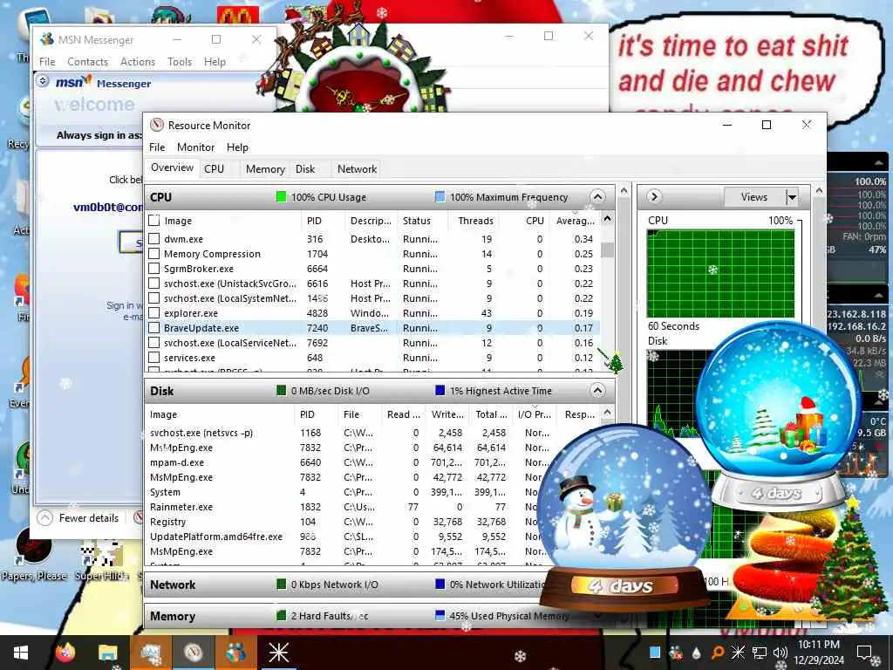This screenshot has height=670, width=893.
Task: Sort by Status column header
Action: 421,221
